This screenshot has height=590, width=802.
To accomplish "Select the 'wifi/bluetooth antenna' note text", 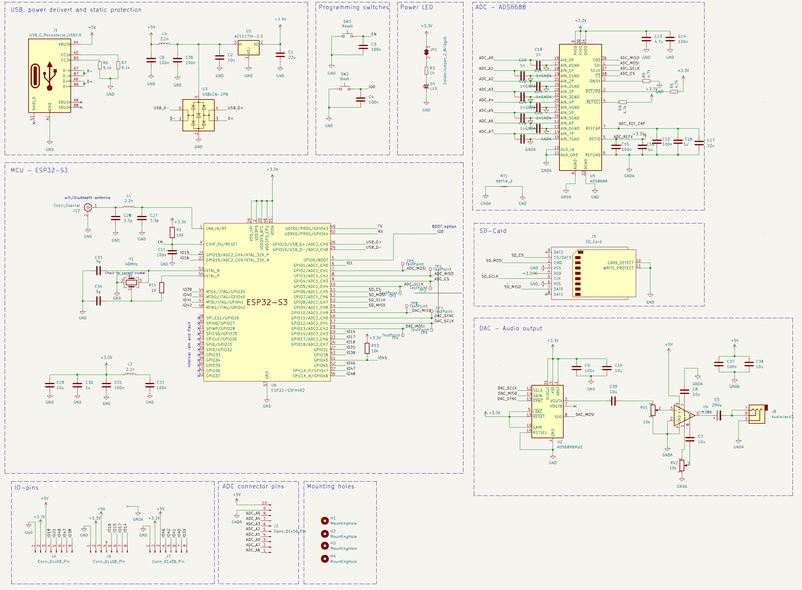I will coord(87,198).
